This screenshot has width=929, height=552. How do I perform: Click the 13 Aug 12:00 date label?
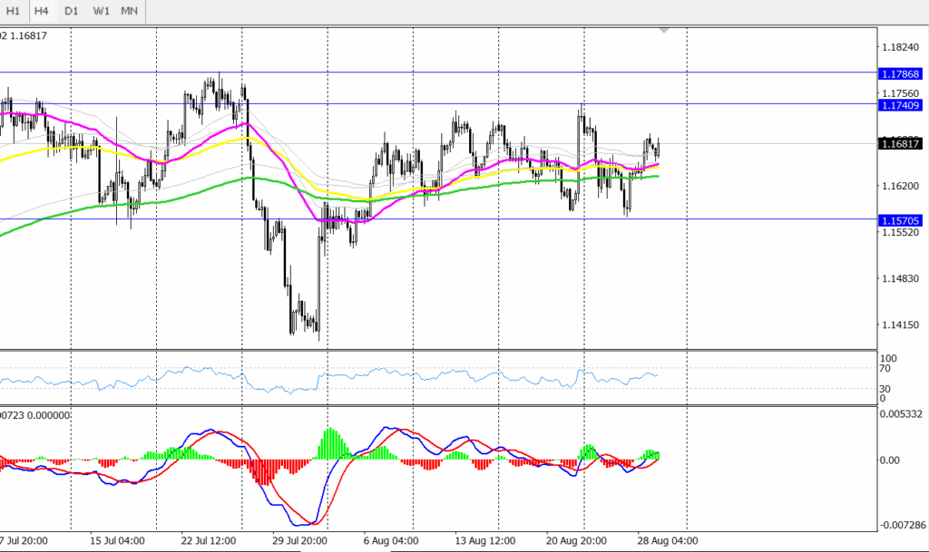(x=484, y=539)
